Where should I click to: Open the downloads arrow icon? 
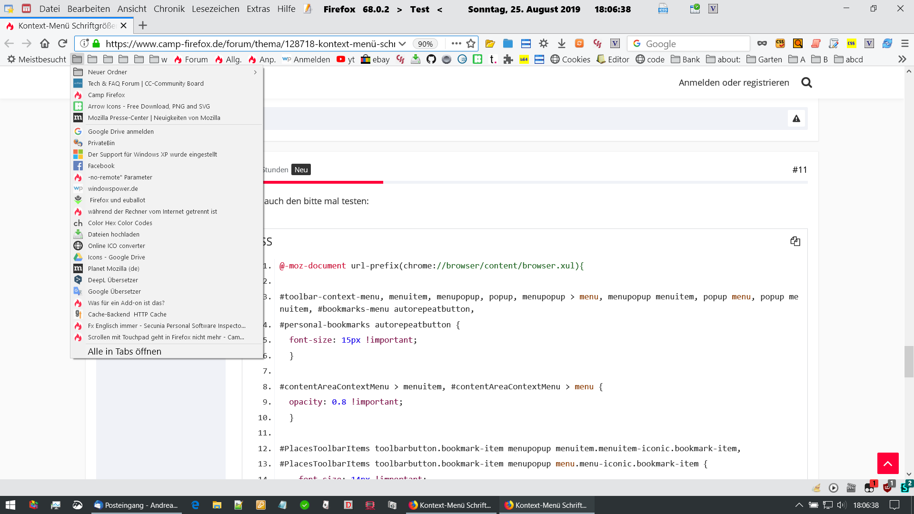pyautogui.click(x=561, y=43)
